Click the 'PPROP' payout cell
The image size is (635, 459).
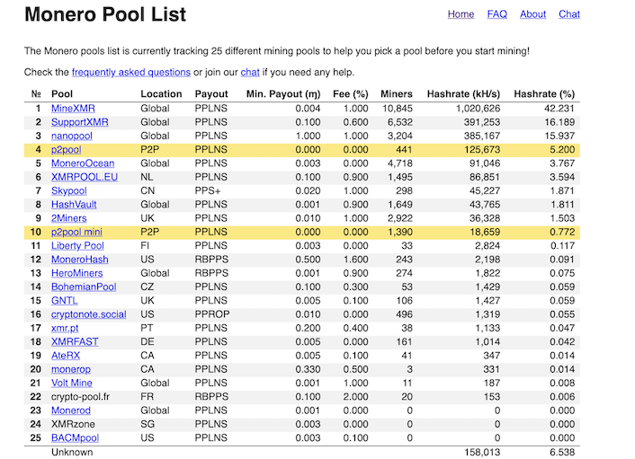(212, 314)
